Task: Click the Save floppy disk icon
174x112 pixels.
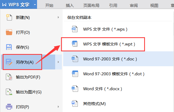Action: point(9,47)
